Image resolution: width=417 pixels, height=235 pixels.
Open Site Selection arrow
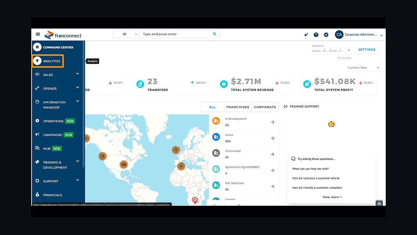(272, 186)
